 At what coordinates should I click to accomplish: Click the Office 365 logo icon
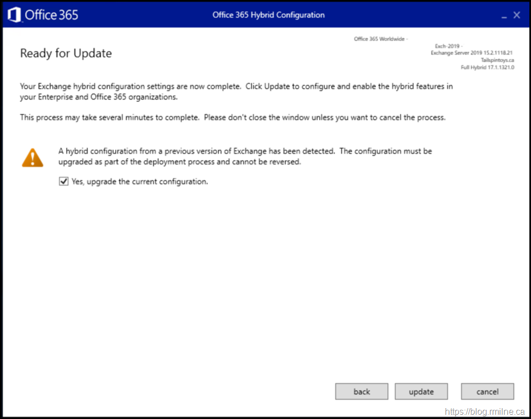(x=15, y=15)
